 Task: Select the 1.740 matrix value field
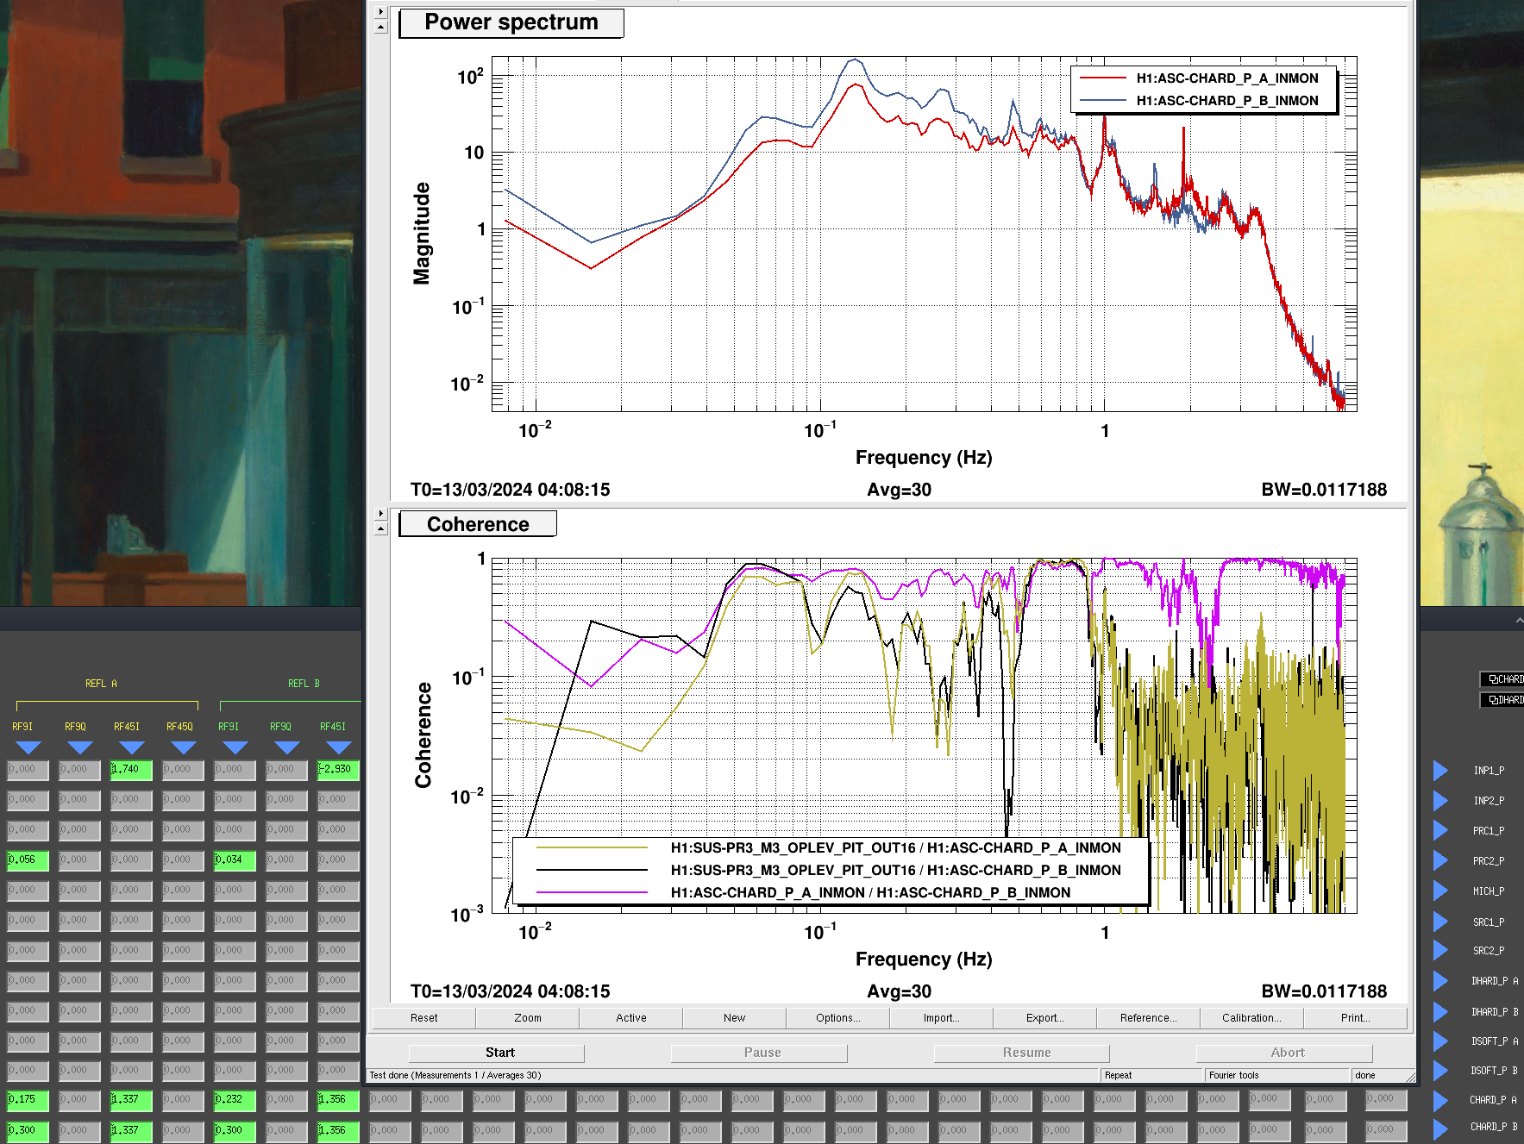(131, 769)
